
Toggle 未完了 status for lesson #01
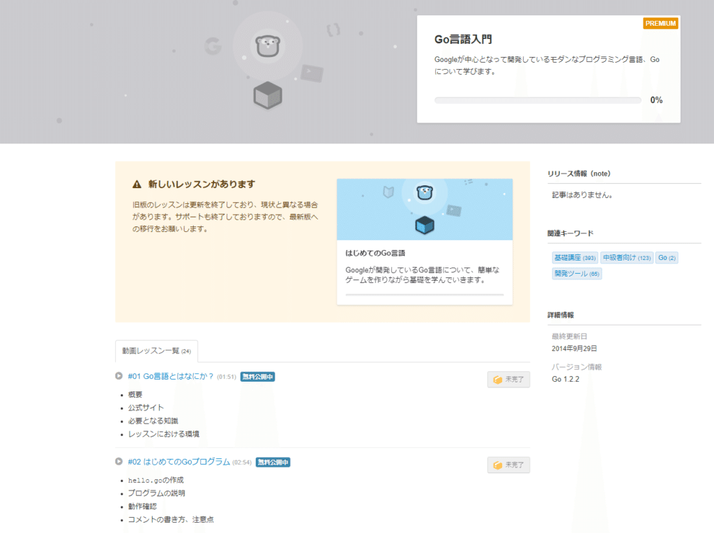pyautogui.click(x=508, y=379)
